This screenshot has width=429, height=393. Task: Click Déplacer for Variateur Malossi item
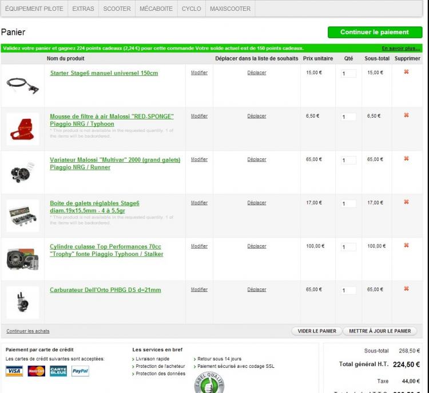pyautogui.click(x=257, y=159)
